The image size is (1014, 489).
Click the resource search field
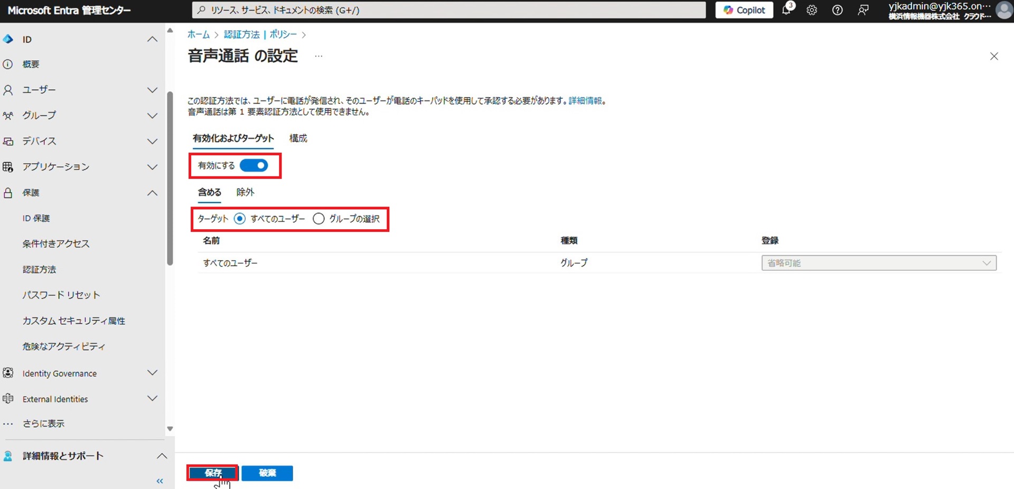coord(449,10)
